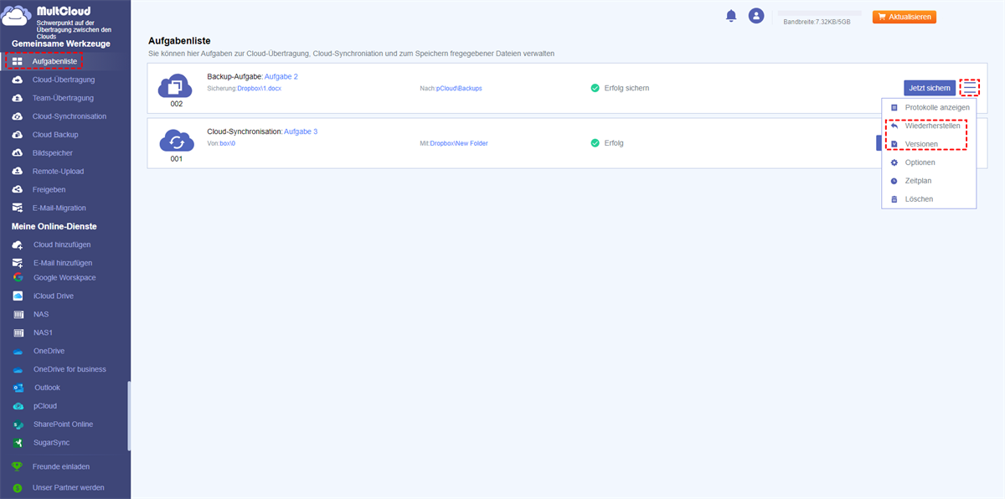This screenshot has width=1005, height=499.
Task: Select the SharePoint Online icon
Action: point(18,424)
